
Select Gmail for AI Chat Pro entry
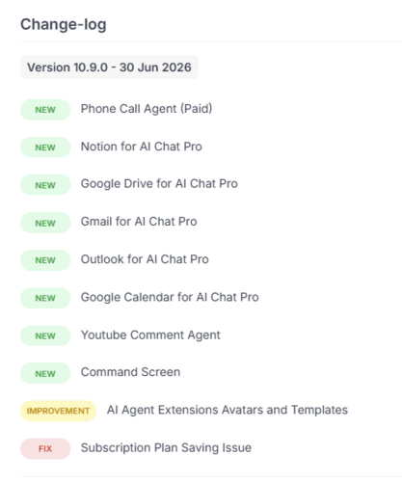(x=139, y=222)
